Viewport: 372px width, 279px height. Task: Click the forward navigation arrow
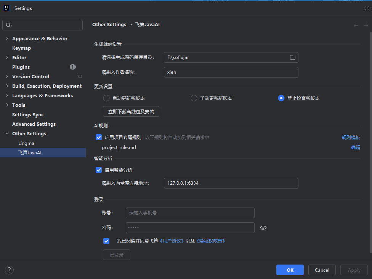click(366, 25)
